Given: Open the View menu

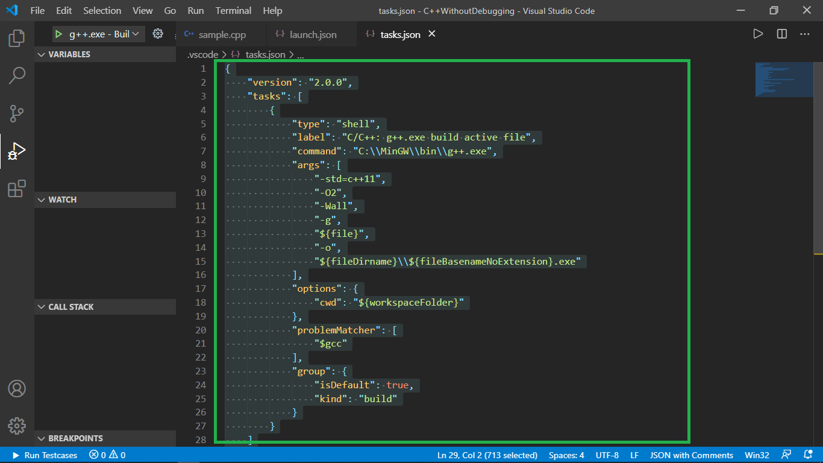Looking at the screenshot, I should click(x=143, y=10).
